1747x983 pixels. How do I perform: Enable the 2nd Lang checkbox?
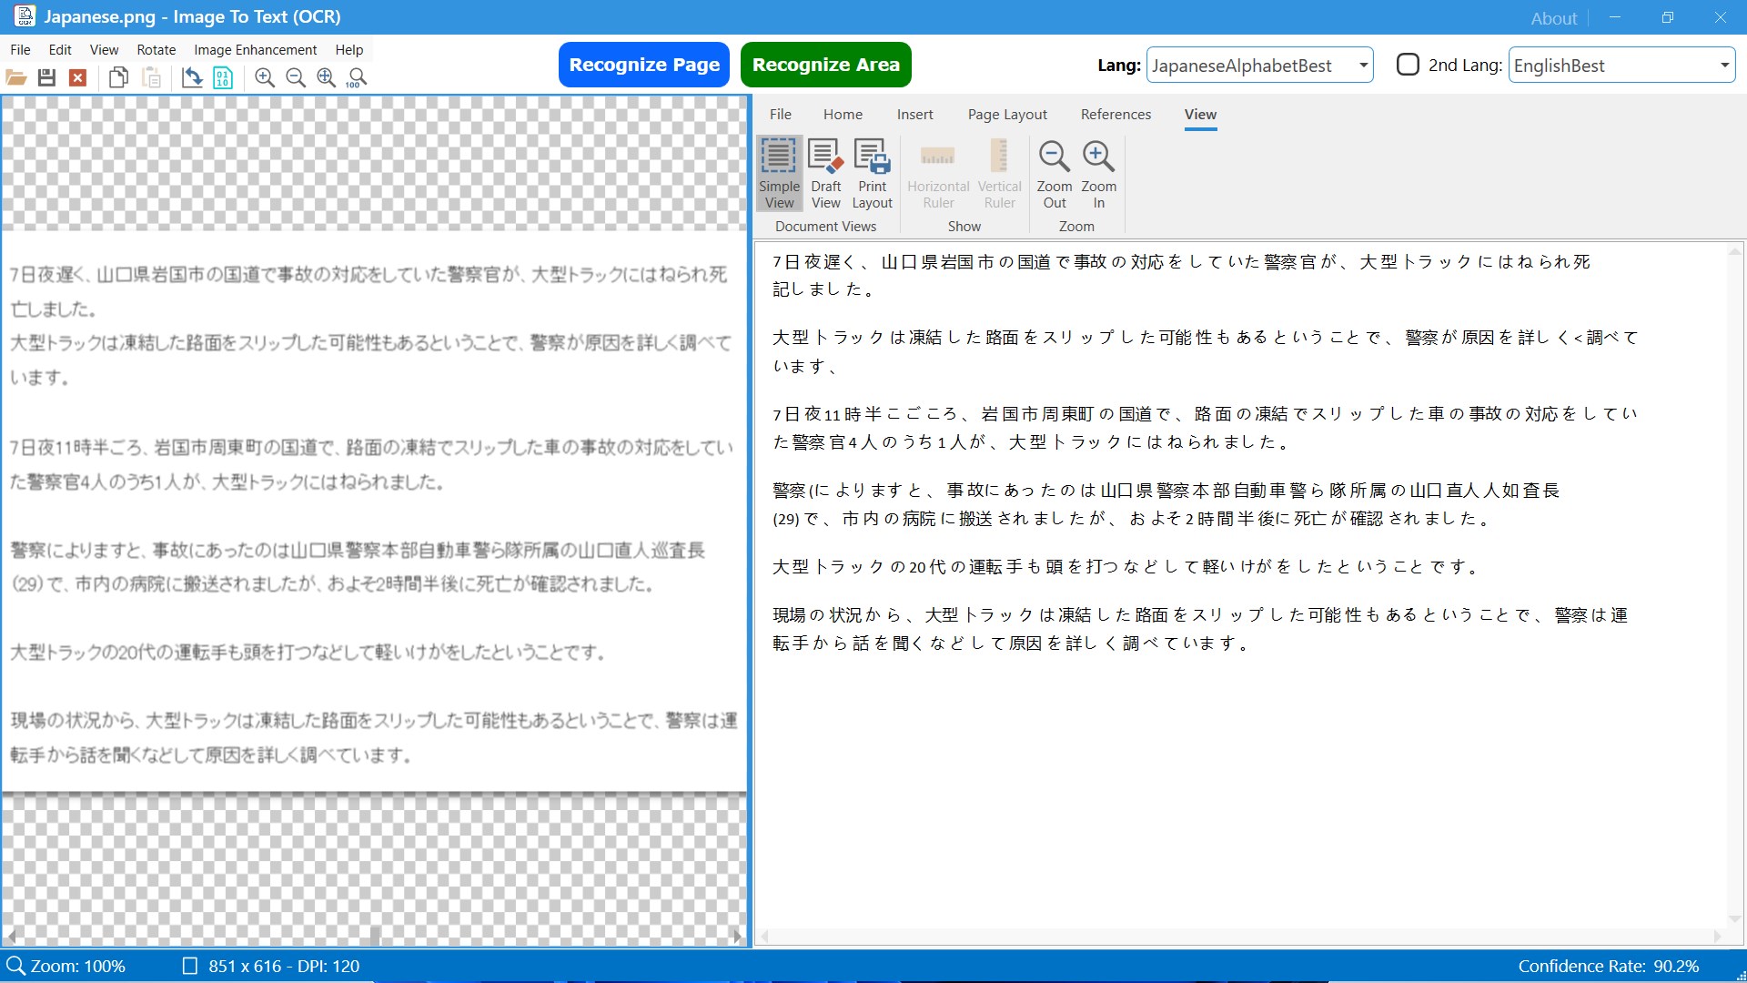1408,65
